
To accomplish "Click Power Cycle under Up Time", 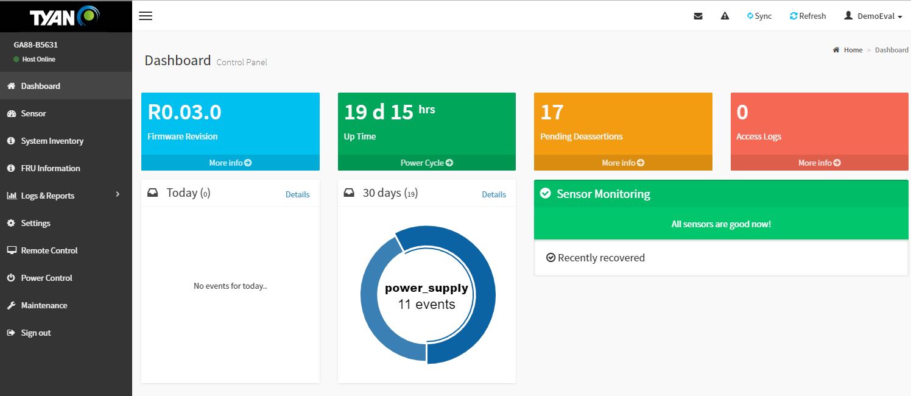I will point(426,163).
